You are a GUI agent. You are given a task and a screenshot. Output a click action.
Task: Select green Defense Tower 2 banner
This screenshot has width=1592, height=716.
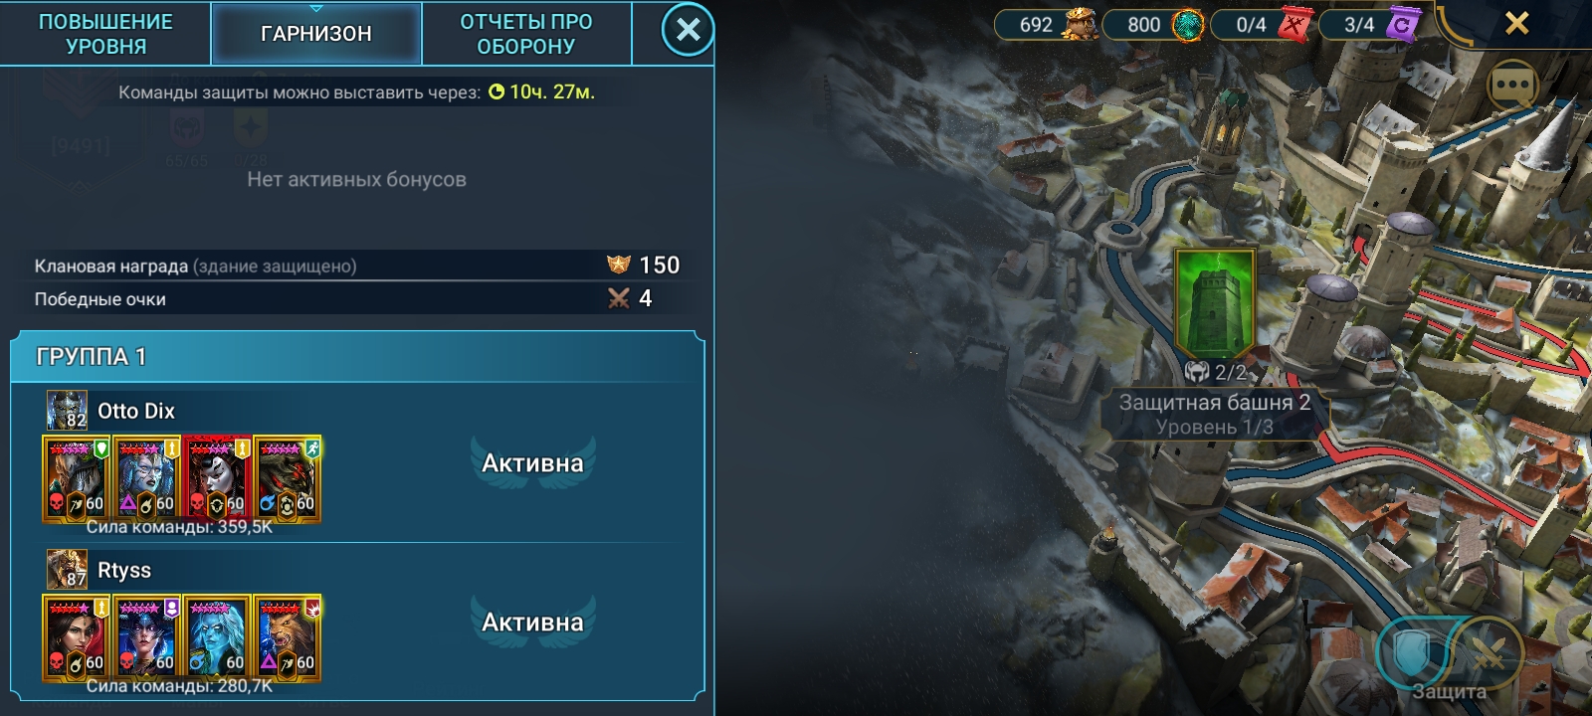point(1215,303)
